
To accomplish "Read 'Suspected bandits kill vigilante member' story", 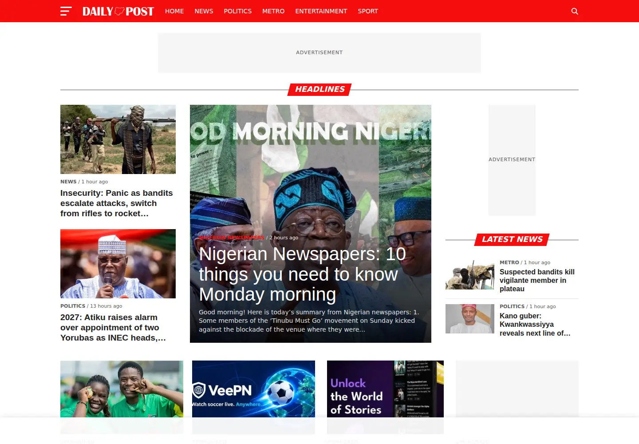I will coord(537,280).
